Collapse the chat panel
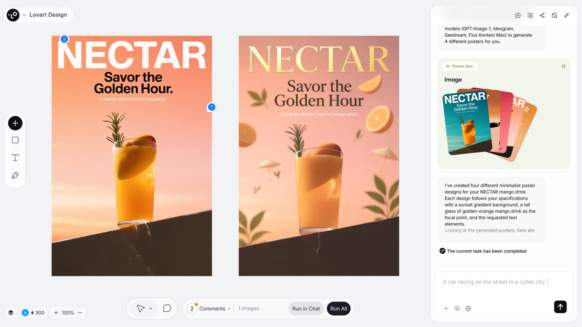Image resolution: width=582 pixels, height=327 pixels. click(566, 15)
